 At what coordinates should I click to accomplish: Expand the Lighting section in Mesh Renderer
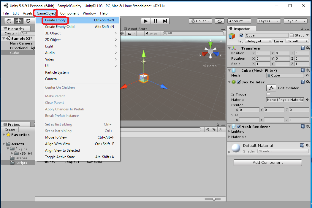coord(229,131)
